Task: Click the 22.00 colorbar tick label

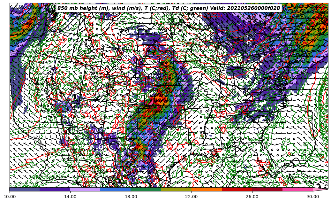Action: coord(192,197)
